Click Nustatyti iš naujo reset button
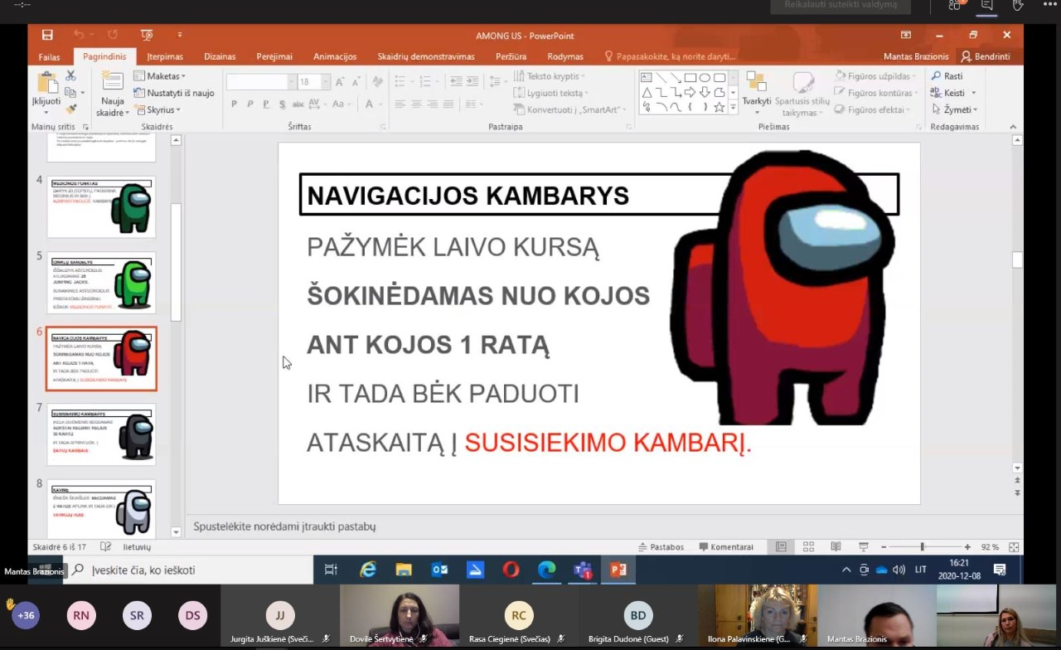This screenshot has width=1061, height=650. (x=174, y=93)
